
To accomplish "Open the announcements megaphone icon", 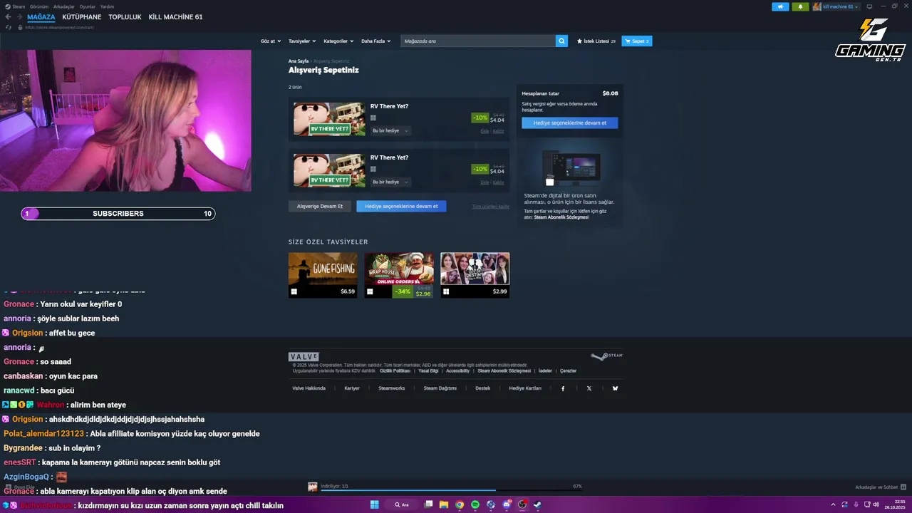I will click(780, 6).
